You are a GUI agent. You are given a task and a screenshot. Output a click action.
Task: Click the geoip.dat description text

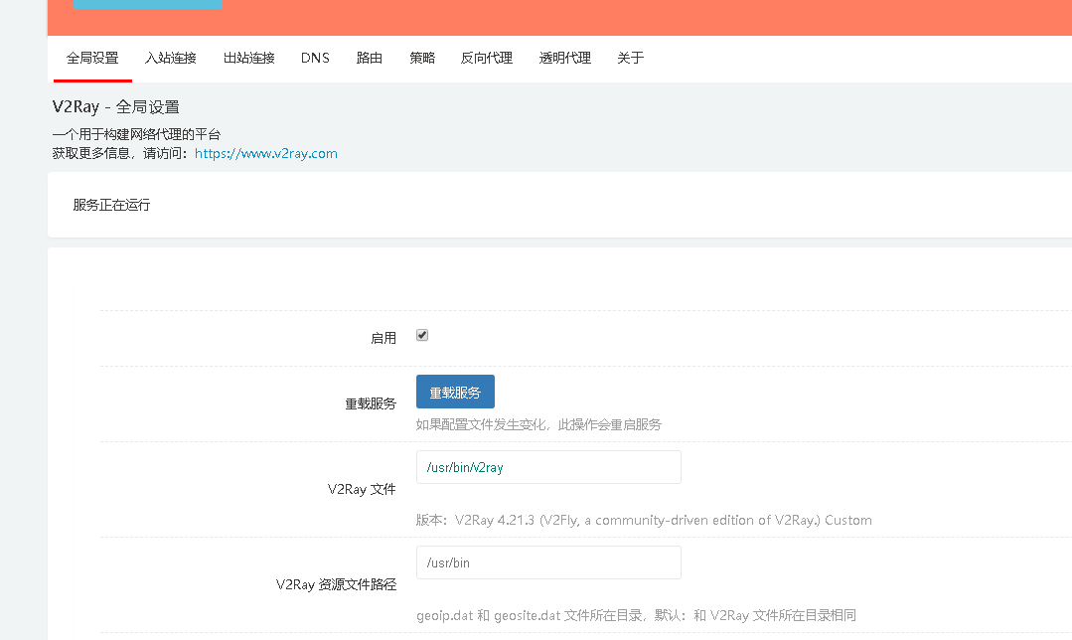[636, 615]
